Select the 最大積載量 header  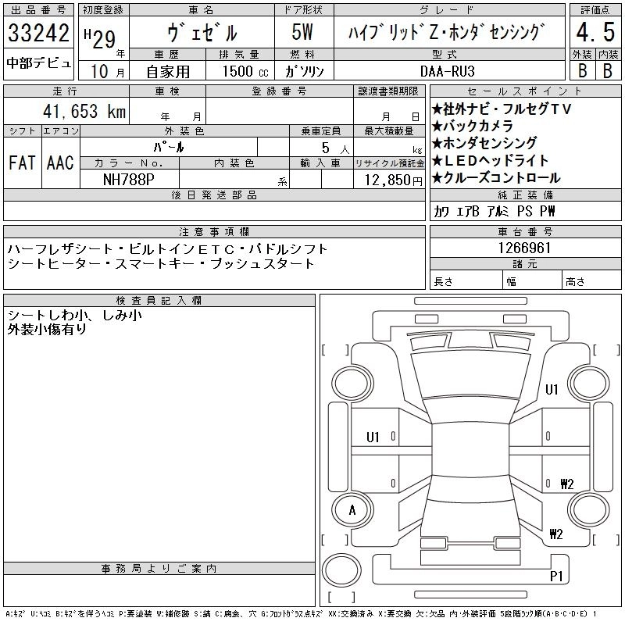click(389, 131)
